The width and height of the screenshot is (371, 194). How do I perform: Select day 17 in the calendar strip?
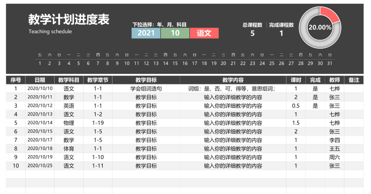tap(194, 63)
